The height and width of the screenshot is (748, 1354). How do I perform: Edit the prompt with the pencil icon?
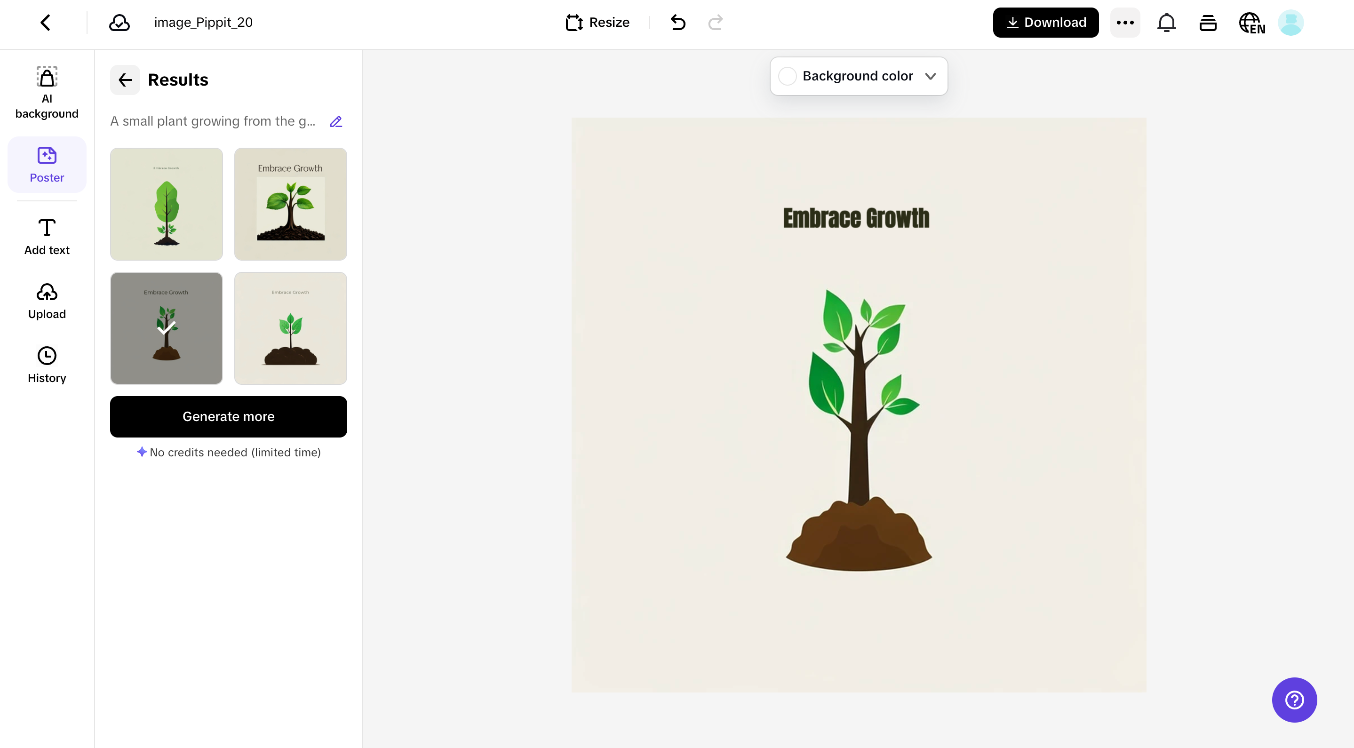336,121
